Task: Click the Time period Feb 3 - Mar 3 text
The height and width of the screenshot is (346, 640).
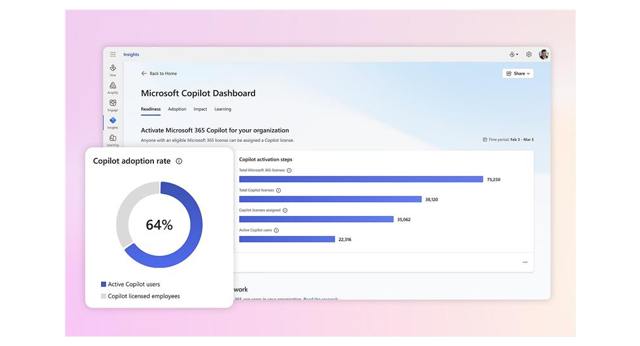Action: pos(511,139)
